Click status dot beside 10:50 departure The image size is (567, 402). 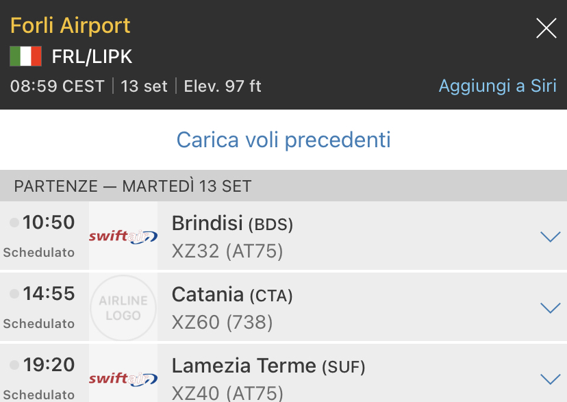click(x=14, y=223)
